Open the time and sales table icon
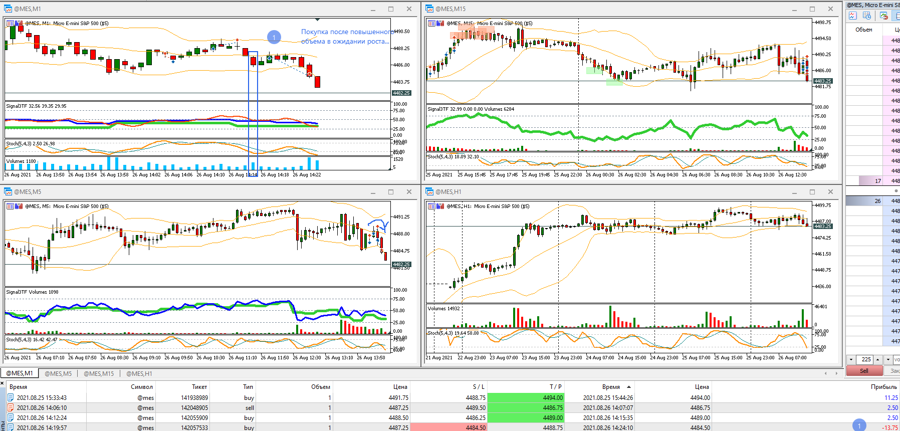 click(x=867, y=16)
